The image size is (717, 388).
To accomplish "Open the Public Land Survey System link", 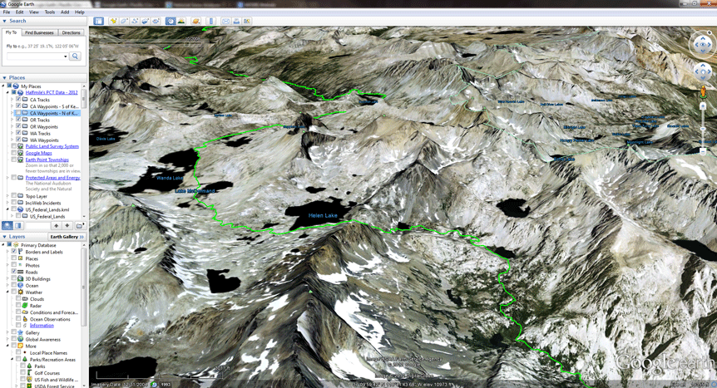I will pos(52,146).
